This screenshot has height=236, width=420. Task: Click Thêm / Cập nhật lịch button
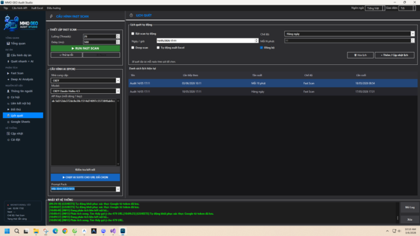click(395, 55)
